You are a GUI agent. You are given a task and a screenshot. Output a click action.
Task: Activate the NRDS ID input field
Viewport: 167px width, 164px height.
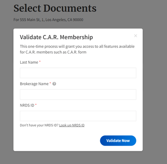[x=78, y=116]
